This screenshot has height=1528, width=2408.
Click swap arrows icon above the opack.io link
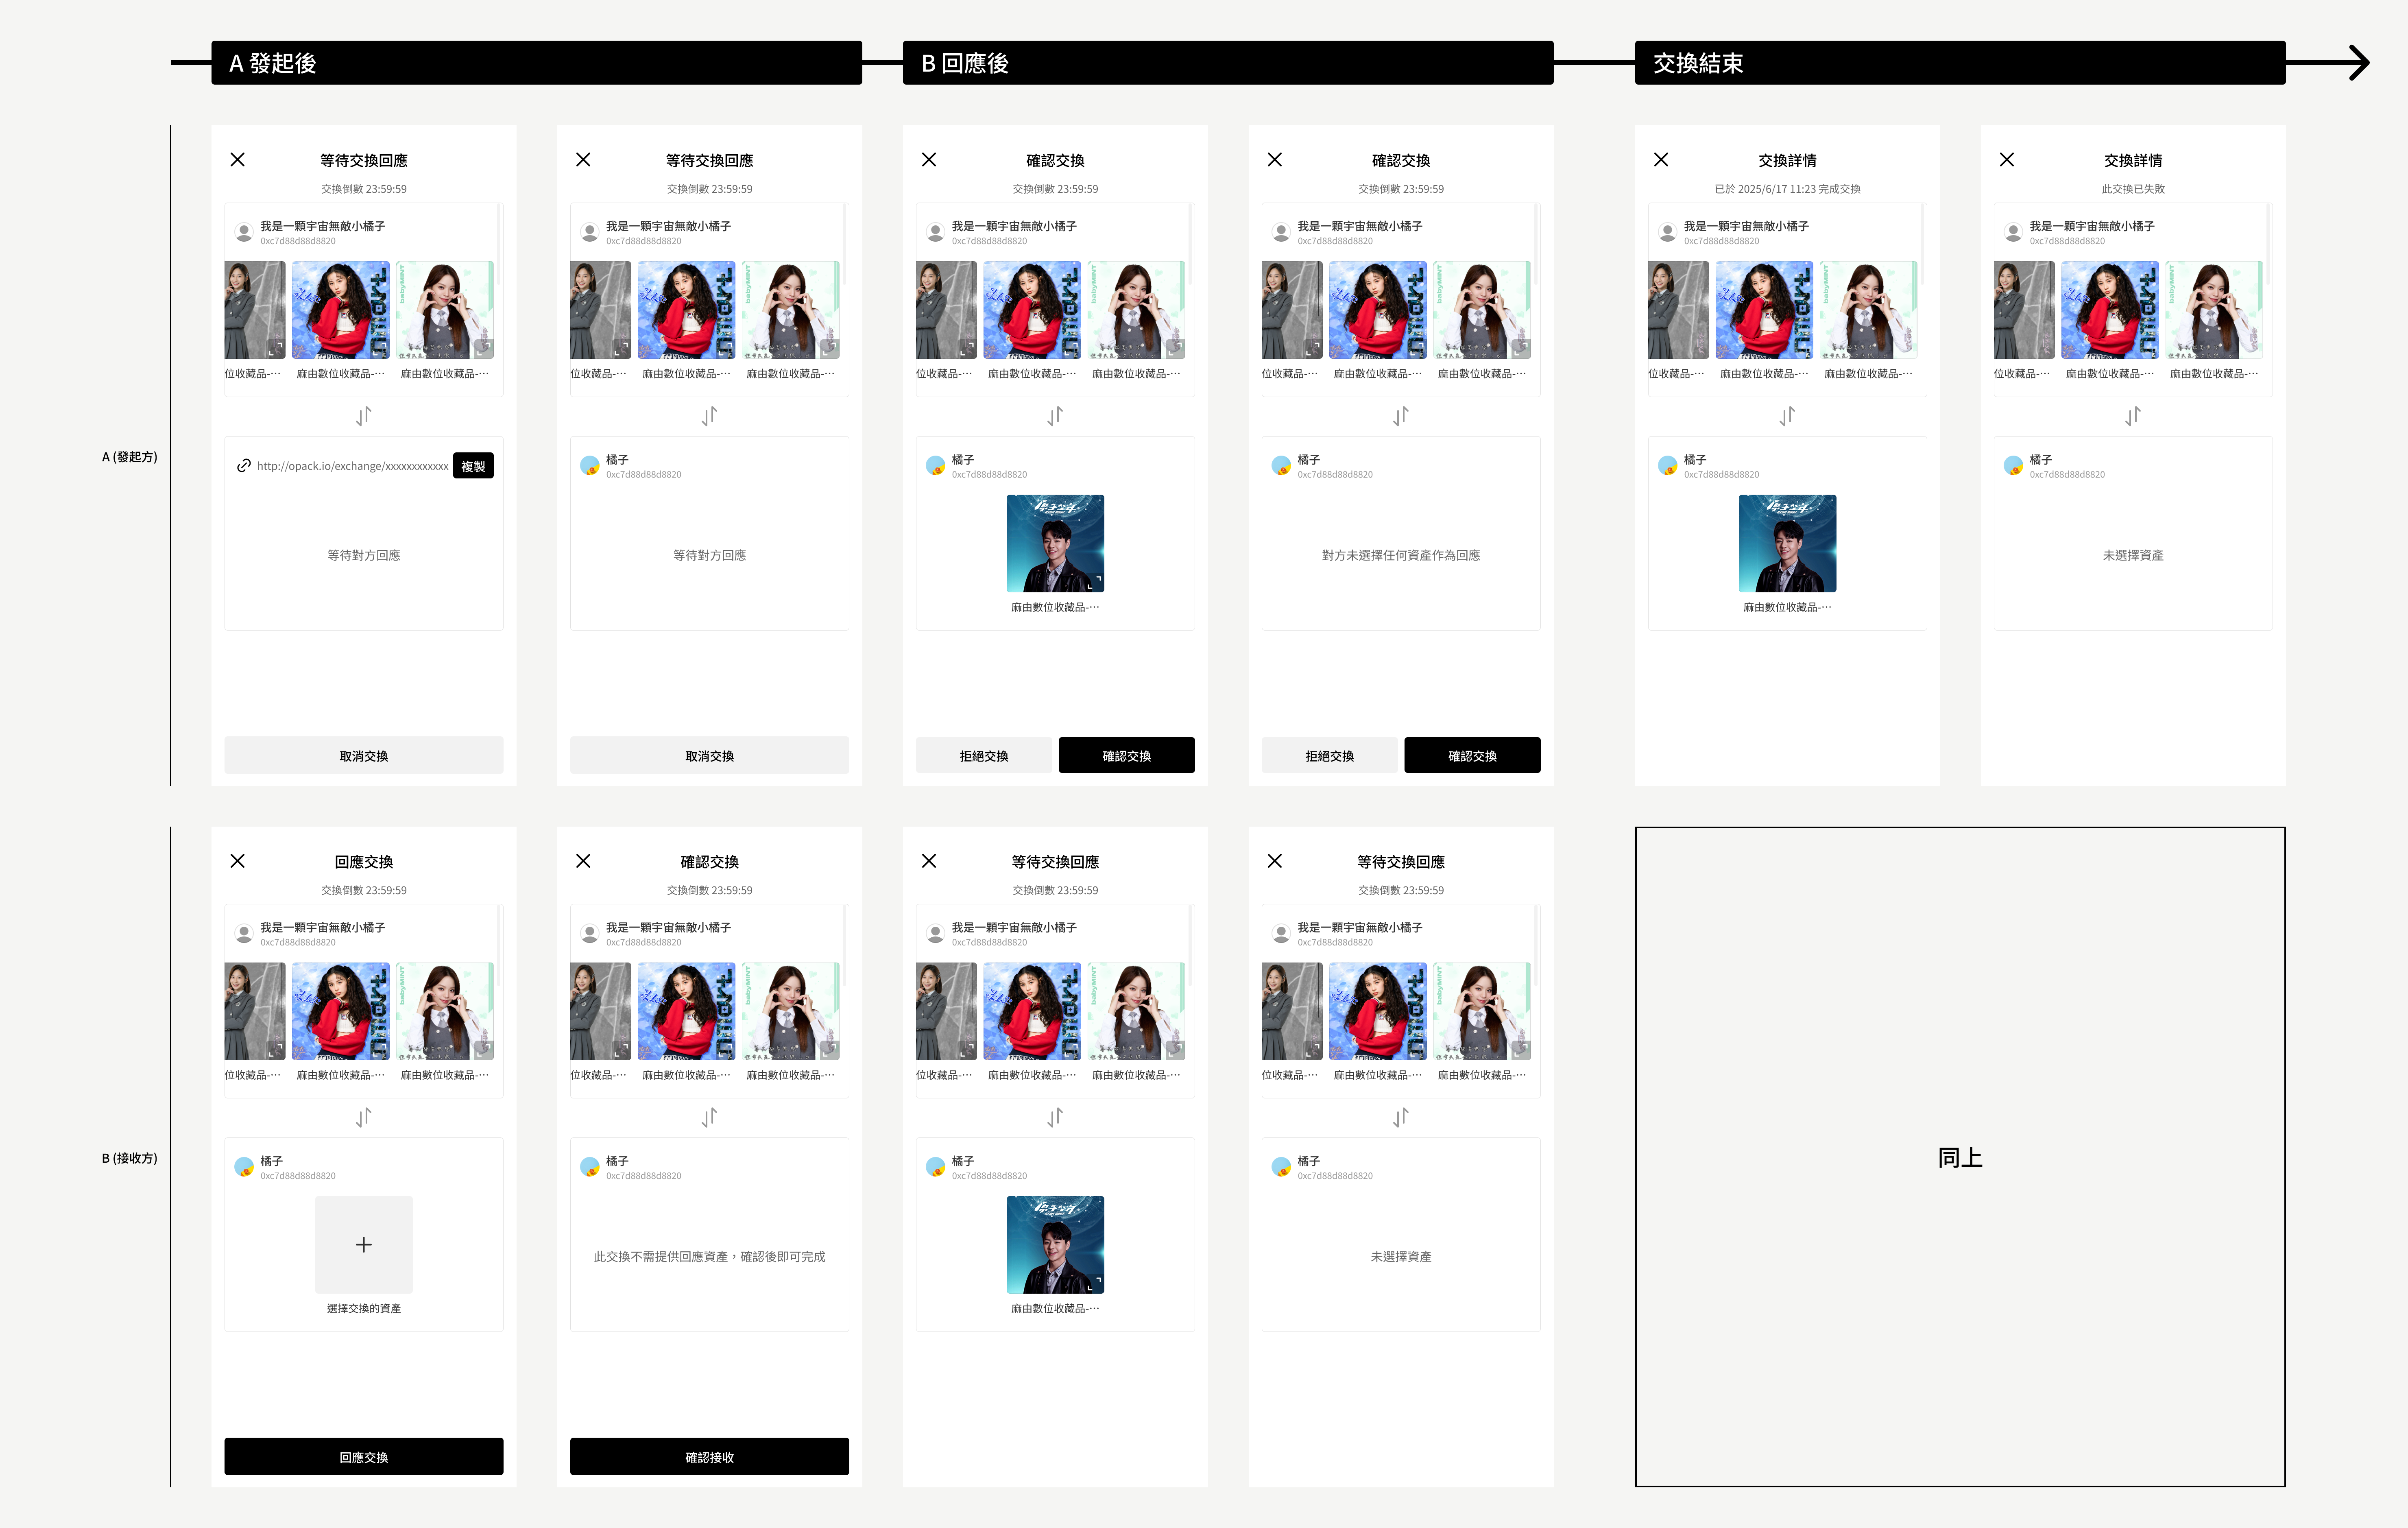[364, 416]
